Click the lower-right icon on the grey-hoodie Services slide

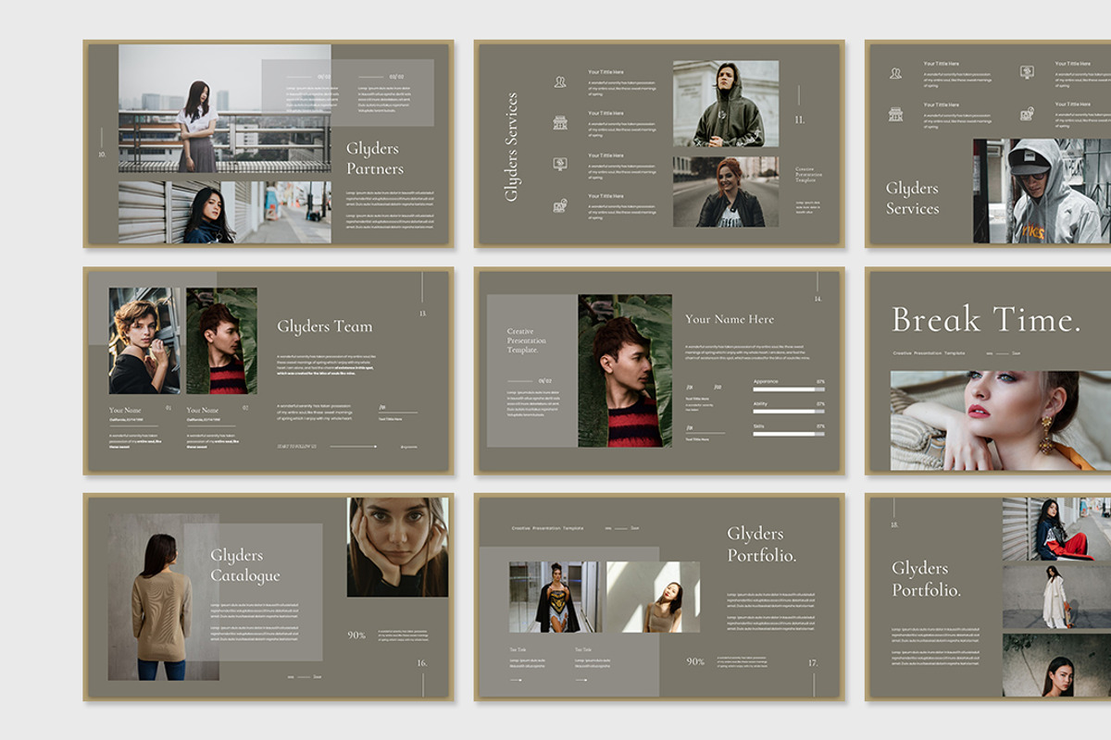1027,114
